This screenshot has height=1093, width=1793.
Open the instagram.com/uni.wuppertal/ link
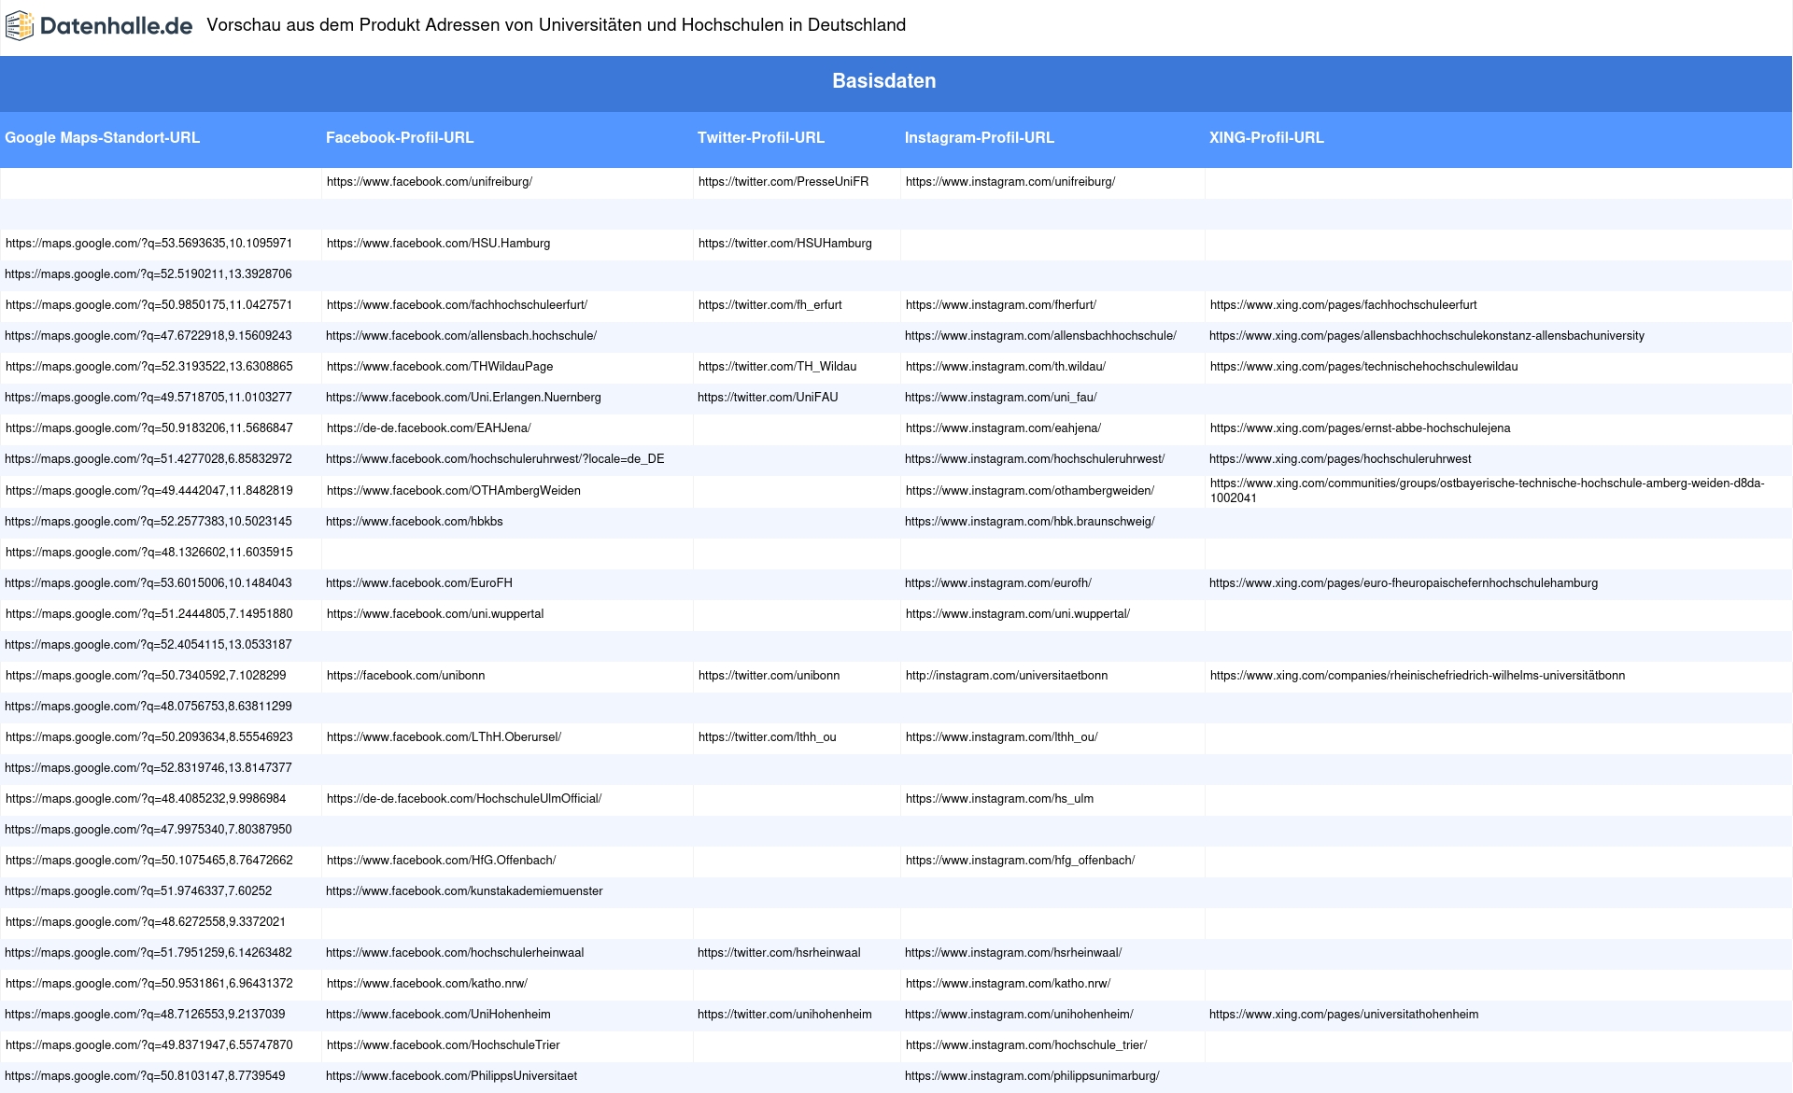[1018, 614]
